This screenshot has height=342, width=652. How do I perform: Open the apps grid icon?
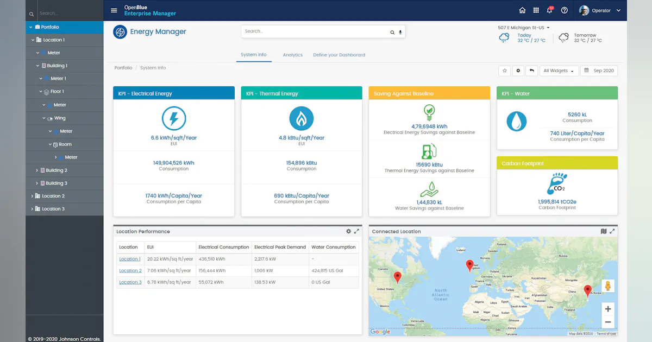click(x=536, y=10)
